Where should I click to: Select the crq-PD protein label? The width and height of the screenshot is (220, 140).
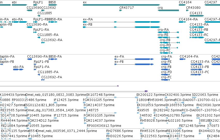tap(166, 72)
